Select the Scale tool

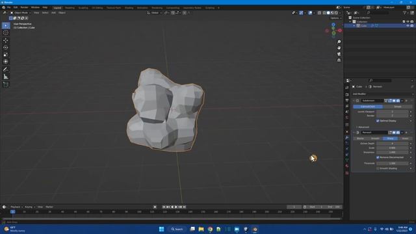pyautogui.click(x=6, y=55)
